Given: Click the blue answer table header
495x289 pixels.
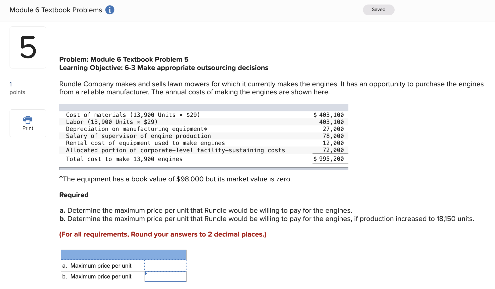Looking at the screenshot, I should [123, 255].
